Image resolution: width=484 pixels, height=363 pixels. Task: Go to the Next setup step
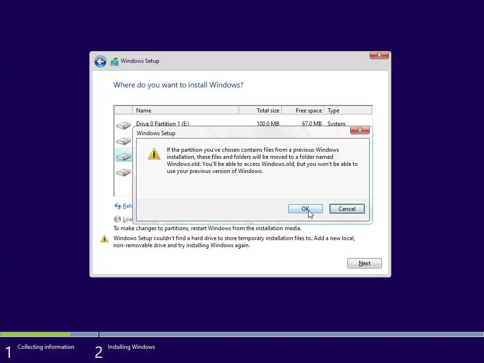pyautogui.click(x=364, y=263)
